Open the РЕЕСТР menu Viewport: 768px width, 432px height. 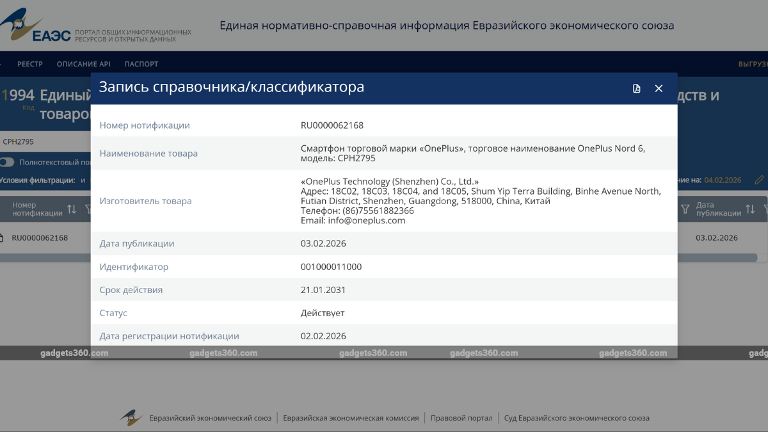pyautogui.click(x=30, y=64)
